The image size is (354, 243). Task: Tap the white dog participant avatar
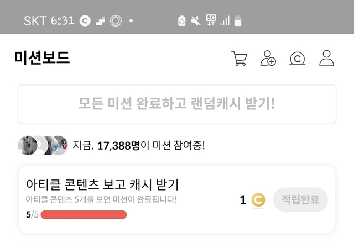[x=27, y=145]
